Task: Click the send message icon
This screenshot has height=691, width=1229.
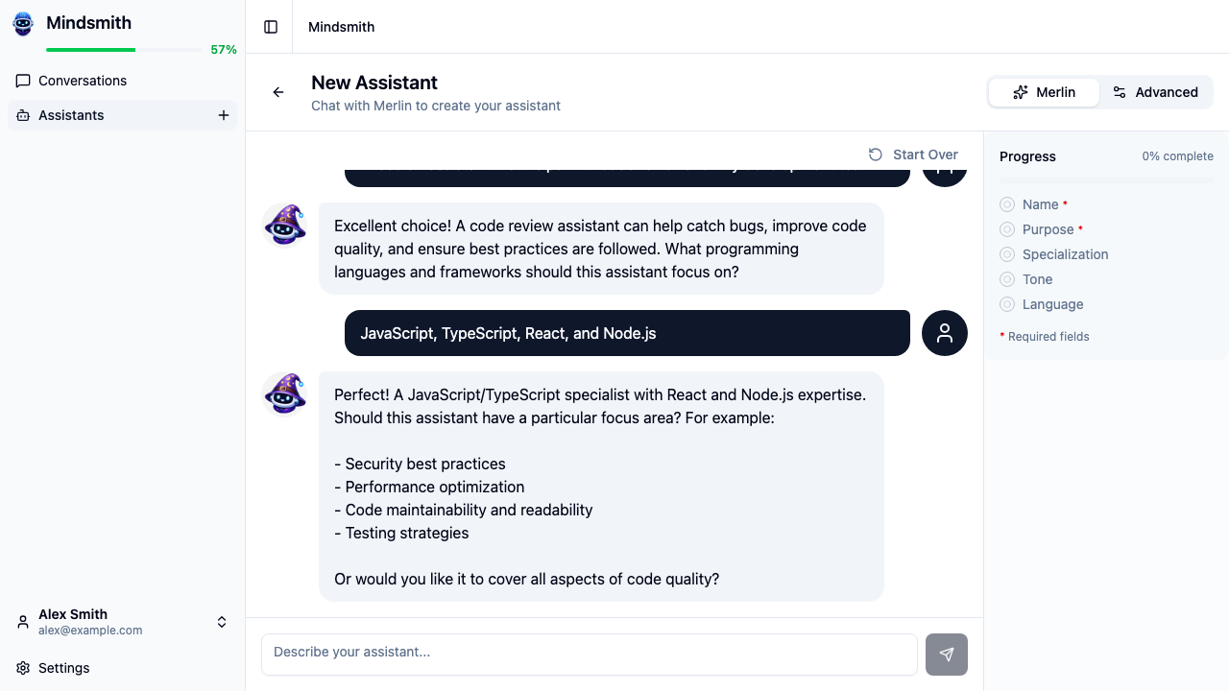Action: [946, 654]
